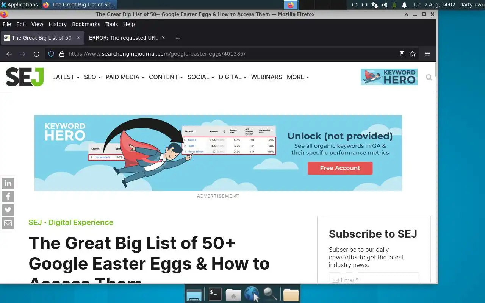
Task: Open home folder in dock
Action: [233, 294]
